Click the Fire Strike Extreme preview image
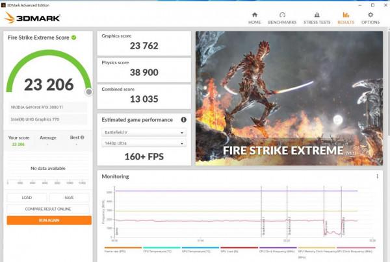The height and width of the screenshot is (262, 390). click(289, 99)
